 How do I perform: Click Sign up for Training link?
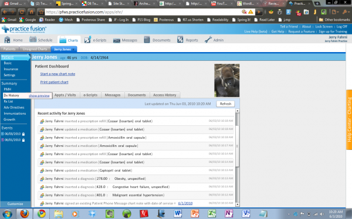[x=333, y=32]
